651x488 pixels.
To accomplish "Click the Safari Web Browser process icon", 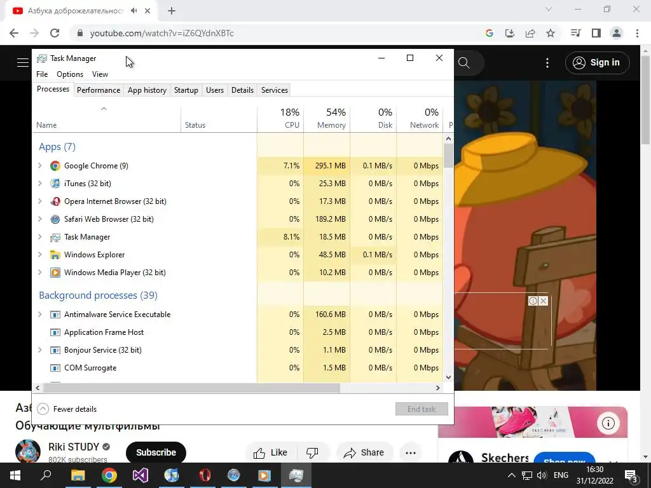I will point(55,219).
